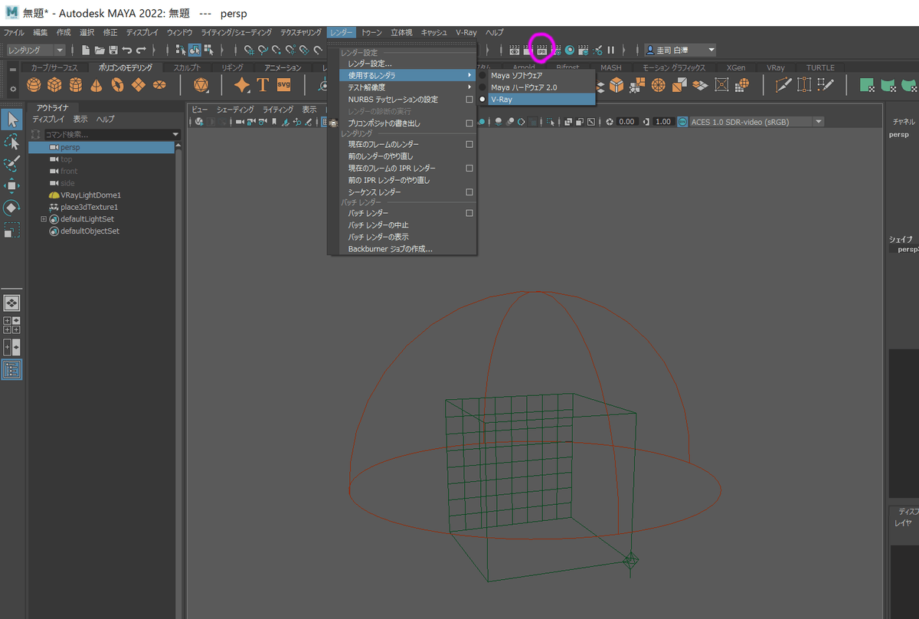
Task: Create a polygon cube from the shelf
Action: pyautogui.click(x=54, y=84)
